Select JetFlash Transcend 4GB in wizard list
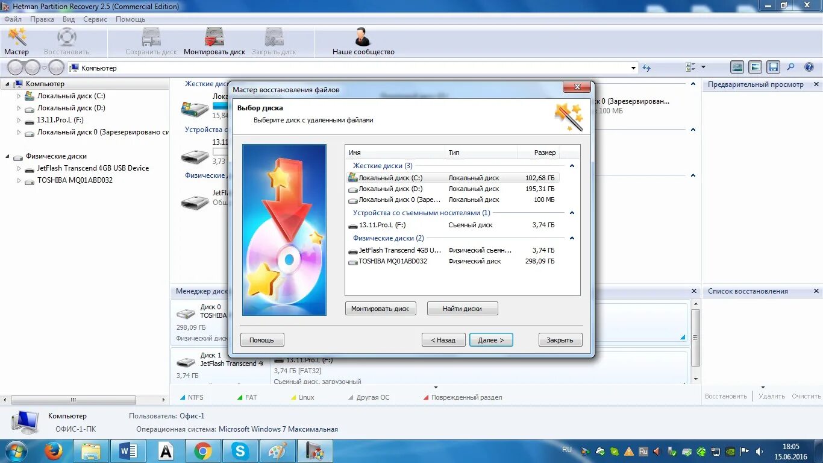The image size is (823, 463). [x=453, y=250]
